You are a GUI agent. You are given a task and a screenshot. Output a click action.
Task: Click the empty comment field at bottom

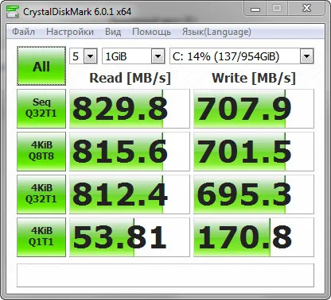click(165, 275)
